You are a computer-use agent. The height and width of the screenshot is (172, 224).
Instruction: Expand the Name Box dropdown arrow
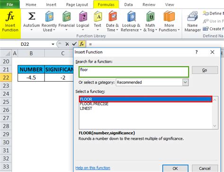pos(53,44)
